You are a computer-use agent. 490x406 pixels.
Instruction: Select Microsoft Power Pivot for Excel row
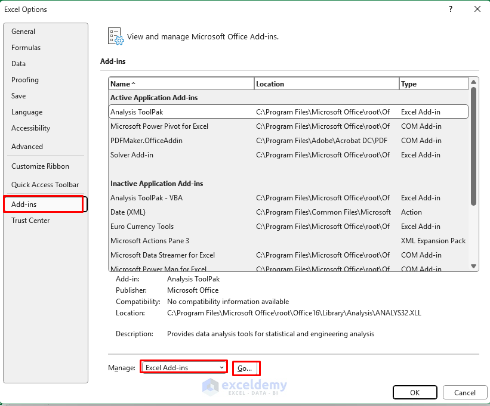(288, 126)
